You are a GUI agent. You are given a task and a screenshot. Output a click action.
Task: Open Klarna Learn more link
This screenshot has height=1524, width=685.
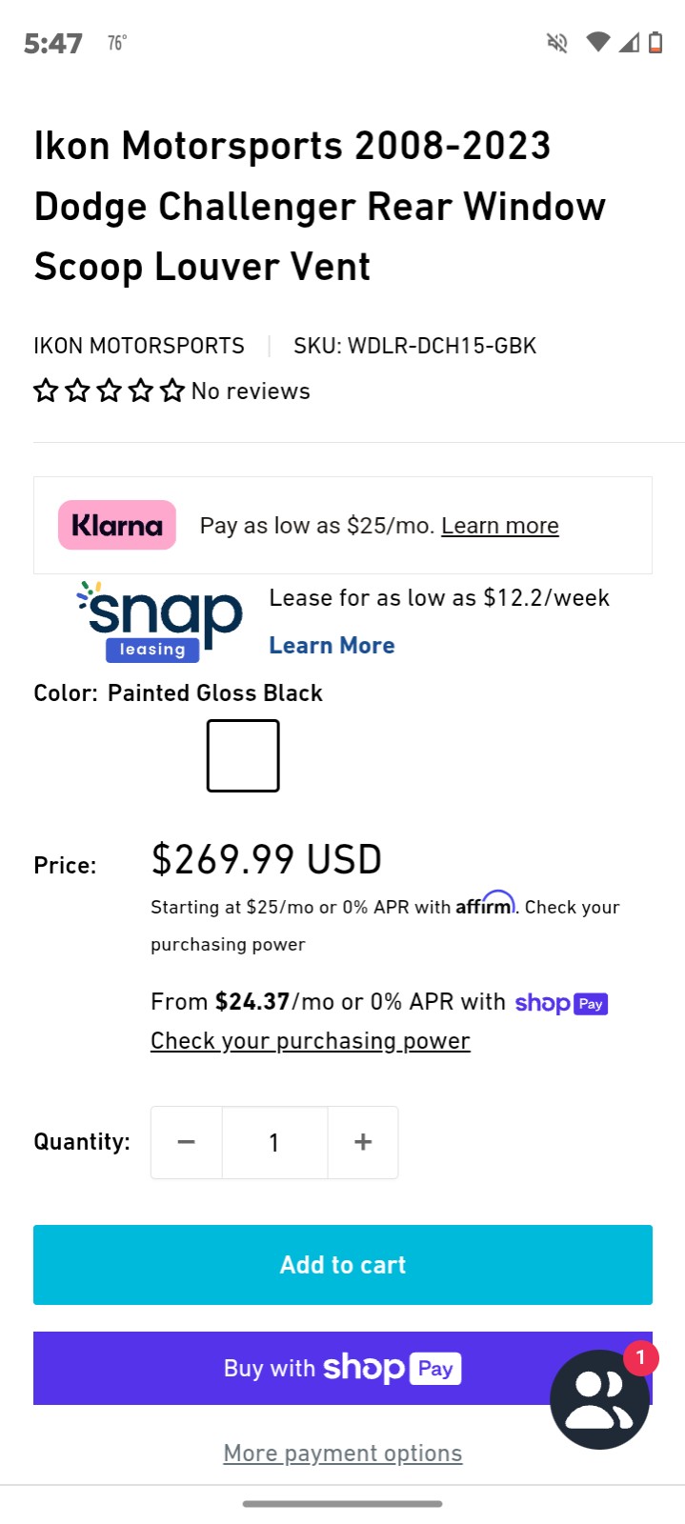coord(500,526)
